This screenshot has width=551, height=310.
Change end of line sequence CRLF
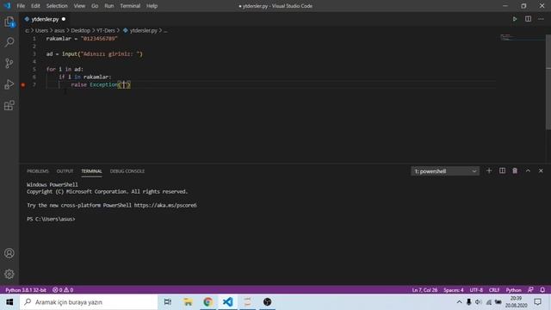(494, 290)
